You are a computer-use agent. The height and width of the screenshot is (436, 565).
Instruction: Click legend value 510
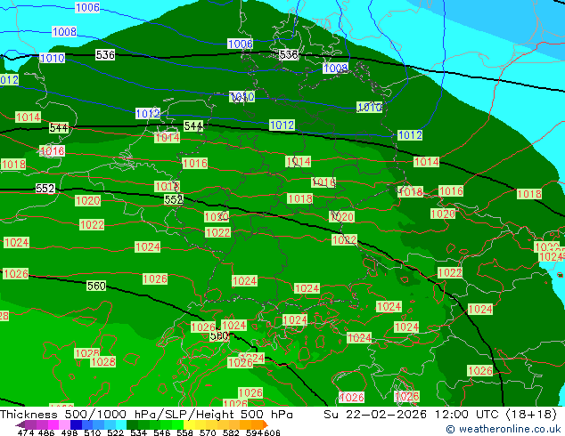pos(93,432)
